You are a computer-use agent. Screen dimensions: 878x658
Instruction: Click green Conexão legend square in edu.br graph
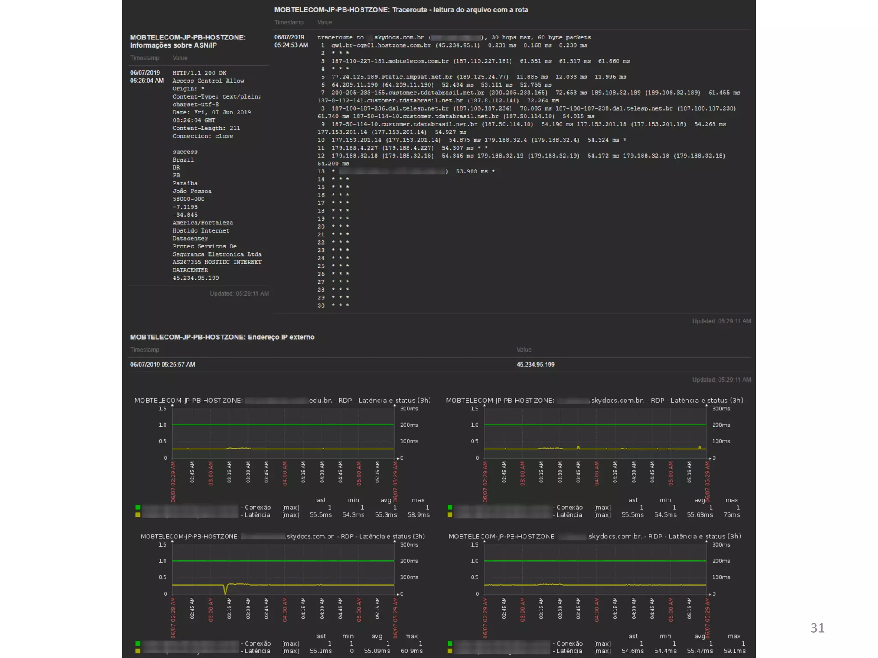click(138, 507)
